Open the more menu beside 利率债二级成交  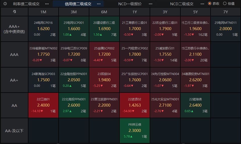[x=47, y=4]
